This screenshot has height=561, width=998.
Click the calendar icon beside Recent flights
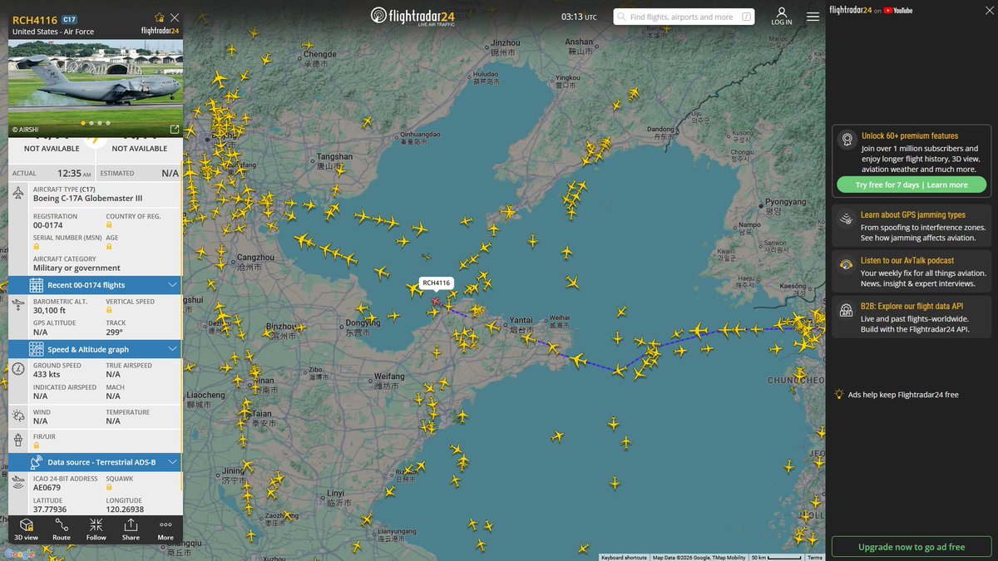point(36,285)
